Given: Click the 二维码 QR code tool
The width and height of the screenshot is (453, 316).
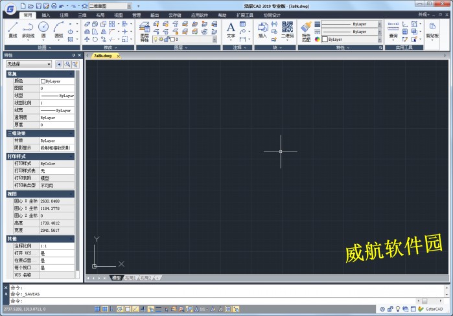Looking at the screenshot, I should click(286, 30).
